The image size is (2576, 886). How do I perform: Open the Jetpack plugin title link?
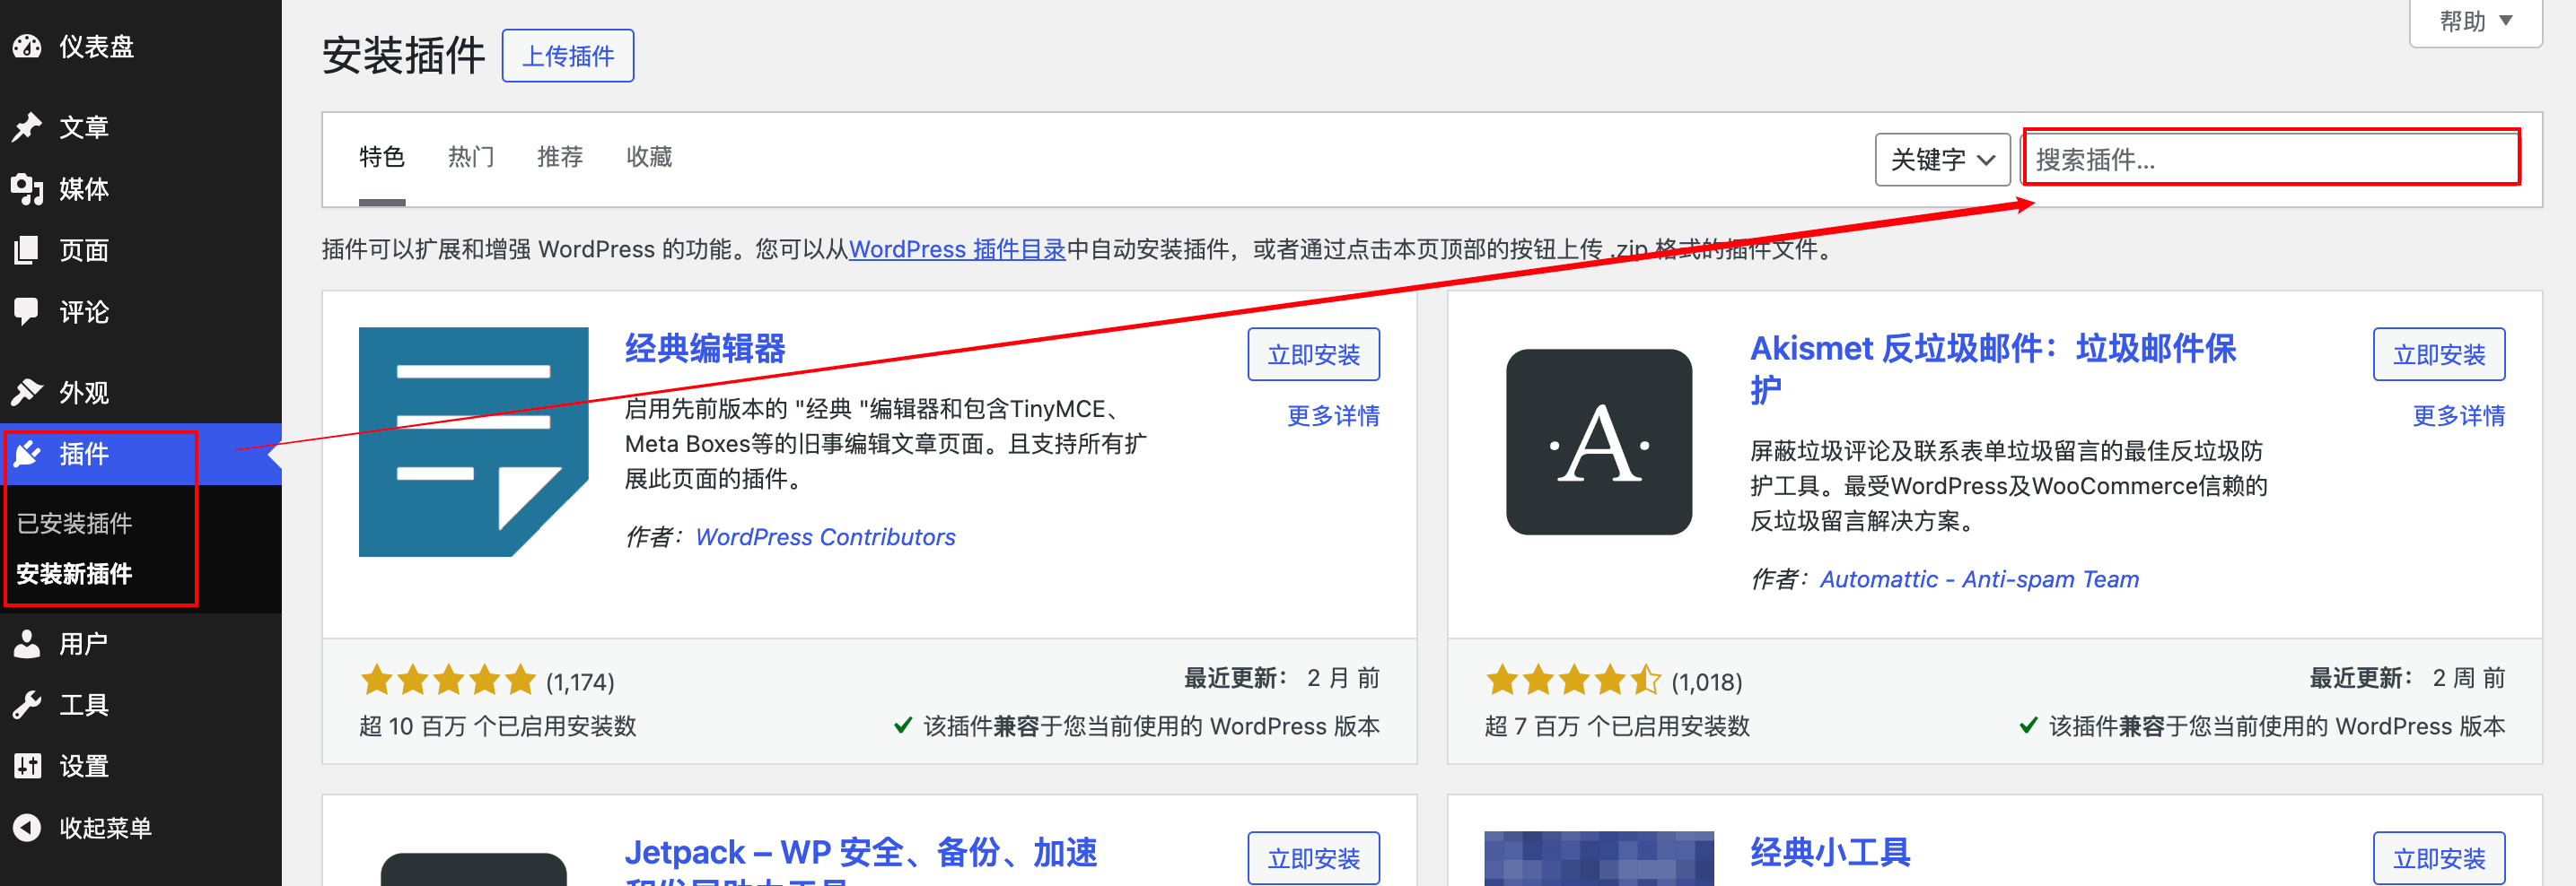(861, 860)
